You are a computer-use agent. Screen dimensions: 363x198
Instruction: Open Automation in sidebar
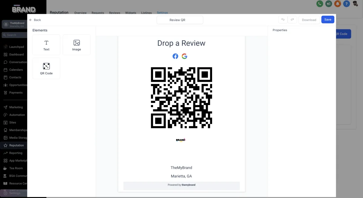click(x=15, y=115)
